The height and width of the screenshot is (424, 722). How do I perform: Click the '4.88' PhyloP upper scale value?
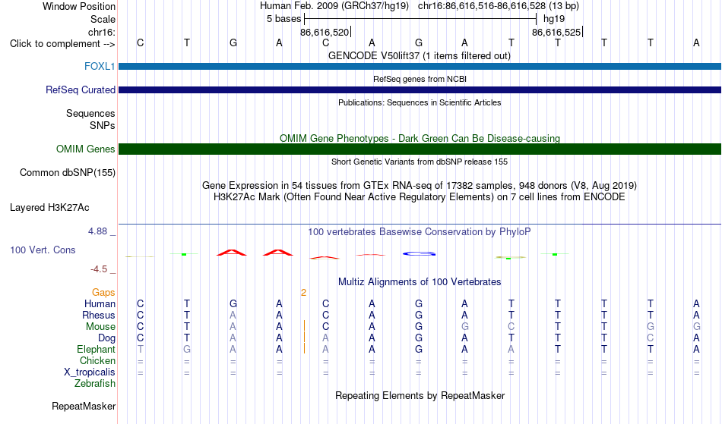(x=97, y=231)
